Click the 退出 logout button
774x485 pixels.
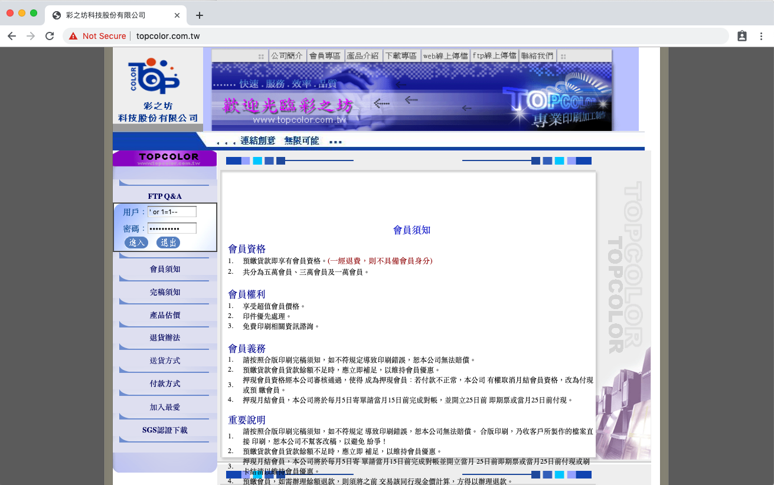click(168, 242)
